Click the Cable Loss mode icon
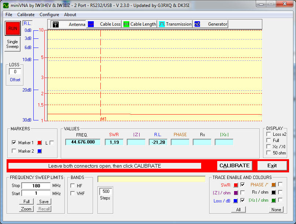The height and width of the screenshot is (224, 296). pyautogui.click(x=91, y=24)
